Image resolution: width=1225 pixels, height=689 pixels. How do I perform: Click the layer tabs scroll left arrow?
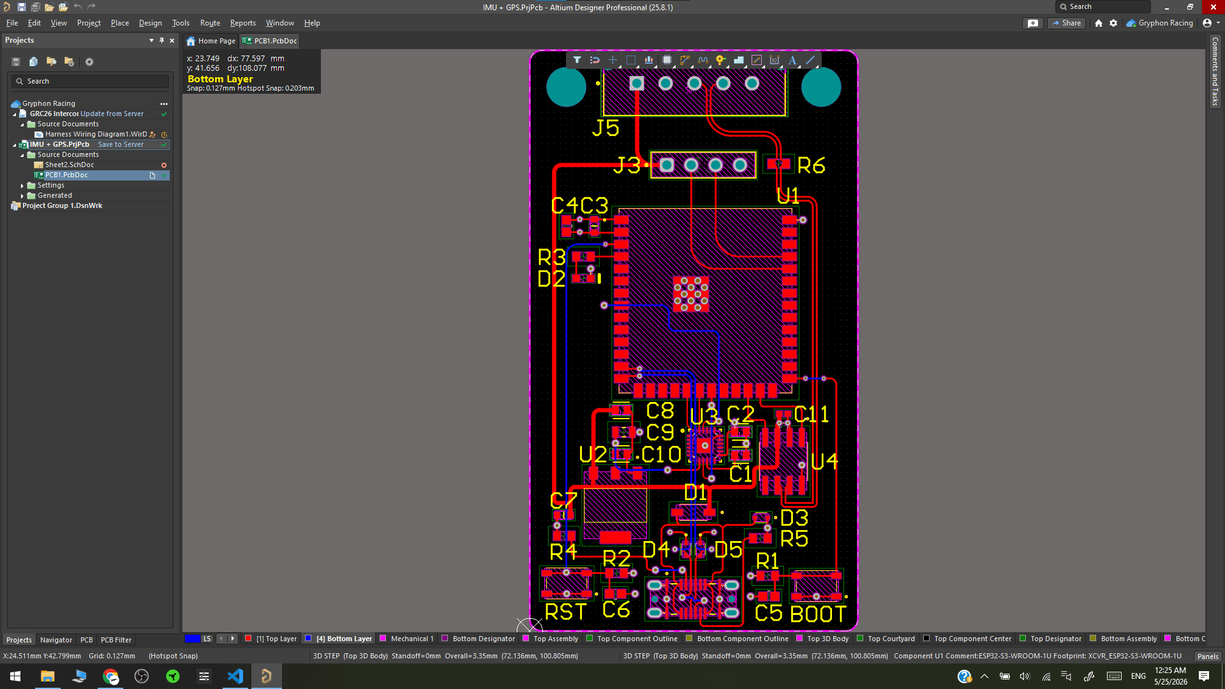[x=221, y=639]
